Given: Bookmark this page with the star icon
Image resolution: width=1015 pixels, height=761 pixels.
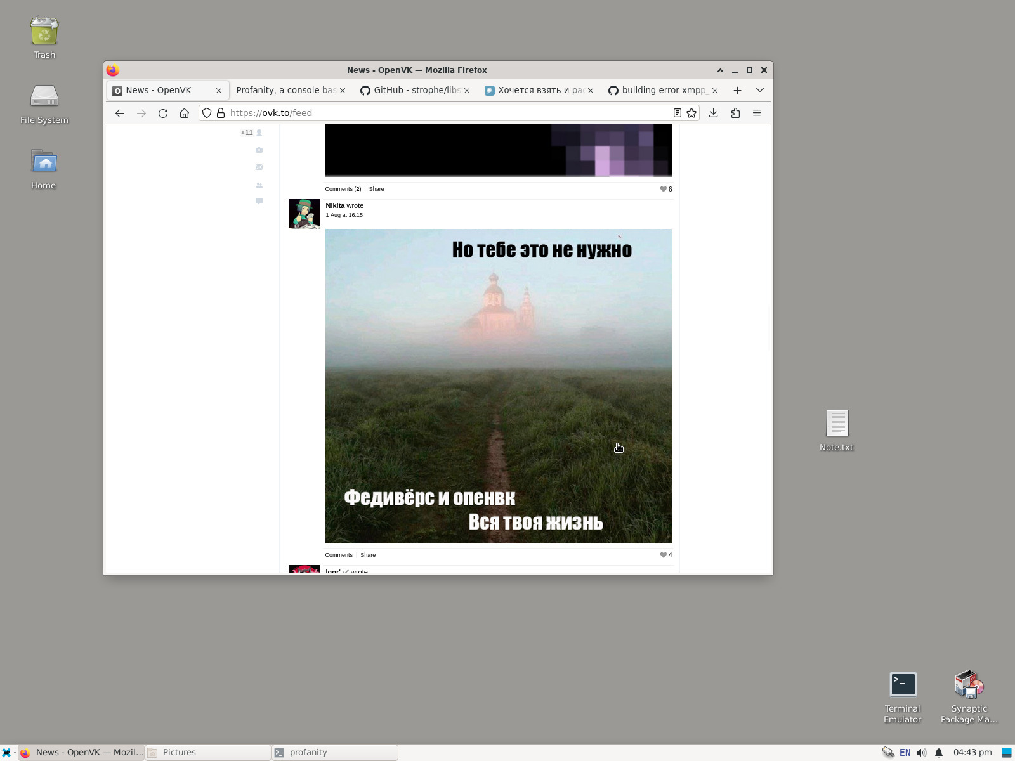Looking at the screenshot, I should click(691, 113).
